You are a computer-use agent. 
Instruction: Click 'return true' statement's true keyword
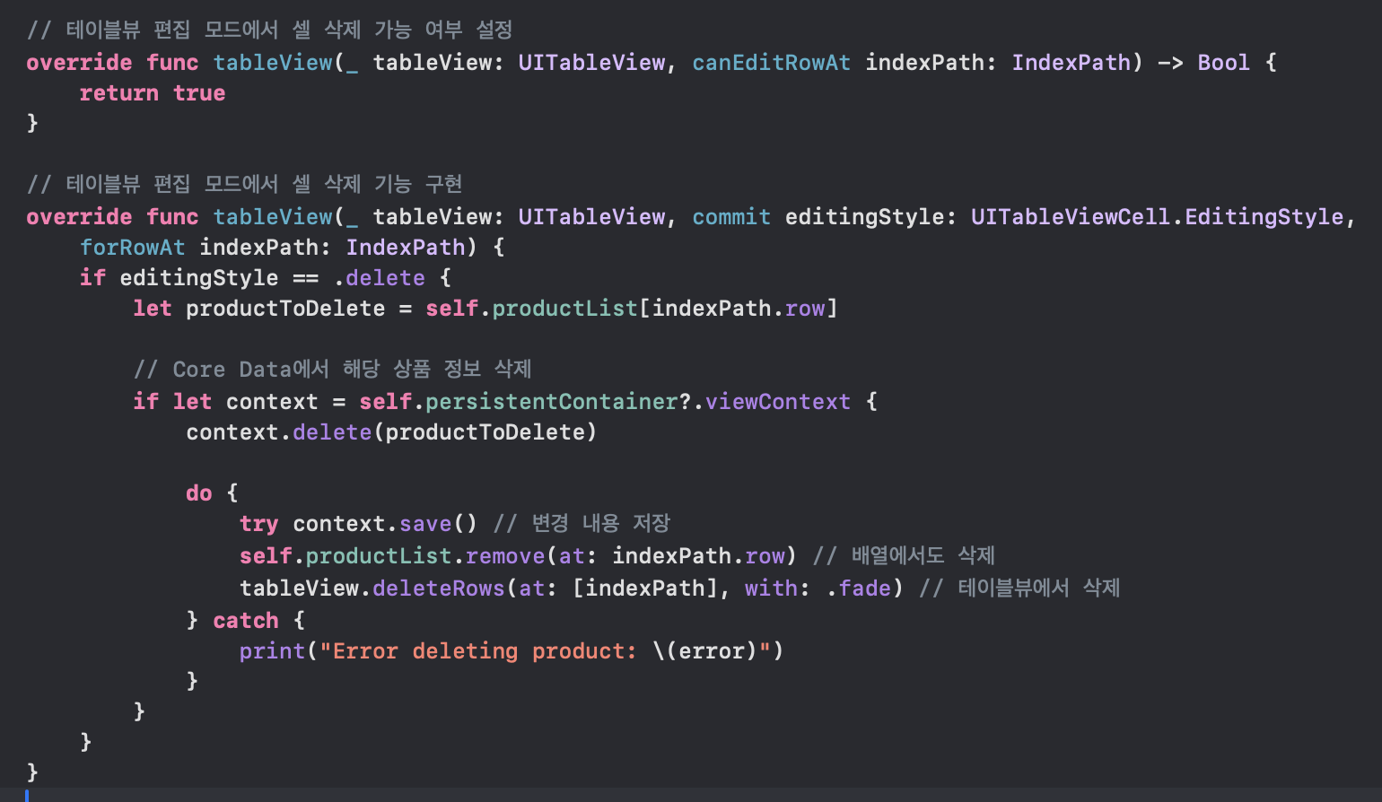click(x=199, y=93)
